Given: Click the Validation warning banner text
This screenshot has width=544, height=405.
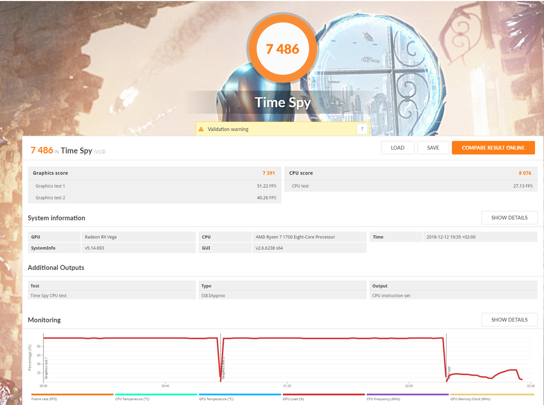Looking at the screenshot, I should (x=228, y=129).
